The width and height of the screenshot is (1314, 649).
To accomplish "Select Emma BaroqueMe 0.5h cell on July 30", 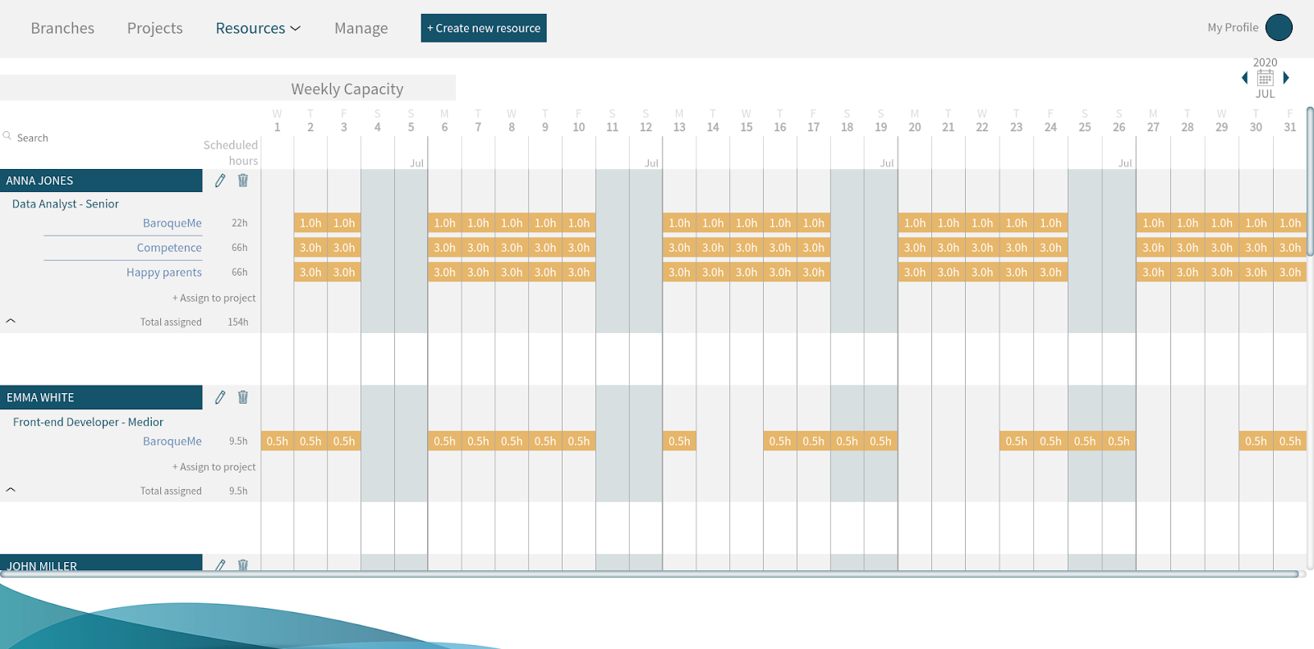I will pyautogui.click(x=1256, y=441).
